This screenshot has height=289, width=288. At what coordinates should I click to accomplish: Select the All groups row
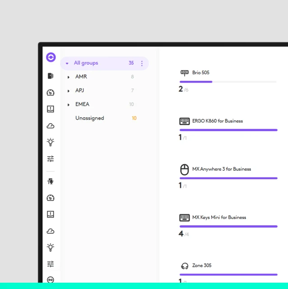coord(104,63)
